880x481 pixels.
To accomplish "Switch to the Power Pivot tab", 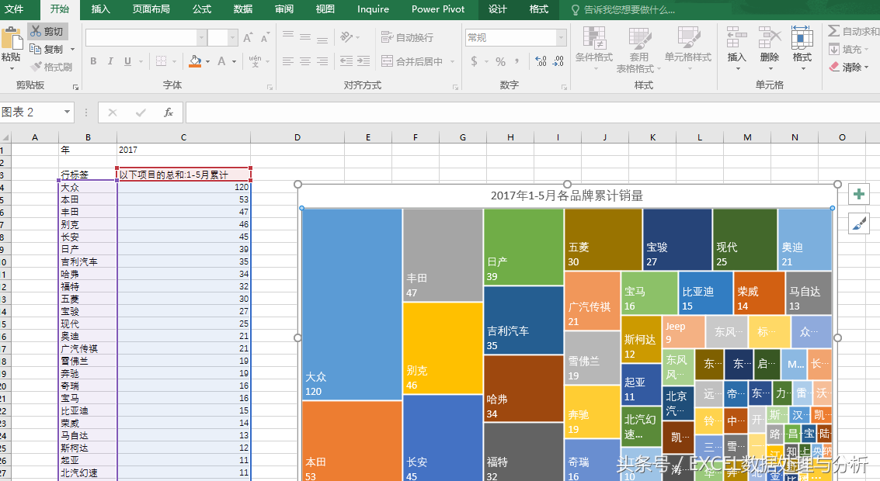I will pos(438,9).
